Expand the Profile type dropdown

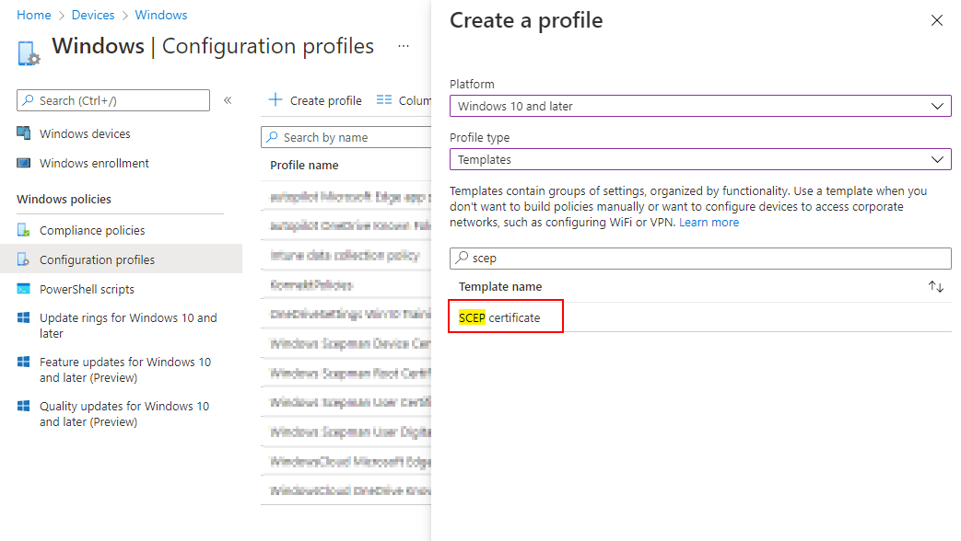pos(700,158)
